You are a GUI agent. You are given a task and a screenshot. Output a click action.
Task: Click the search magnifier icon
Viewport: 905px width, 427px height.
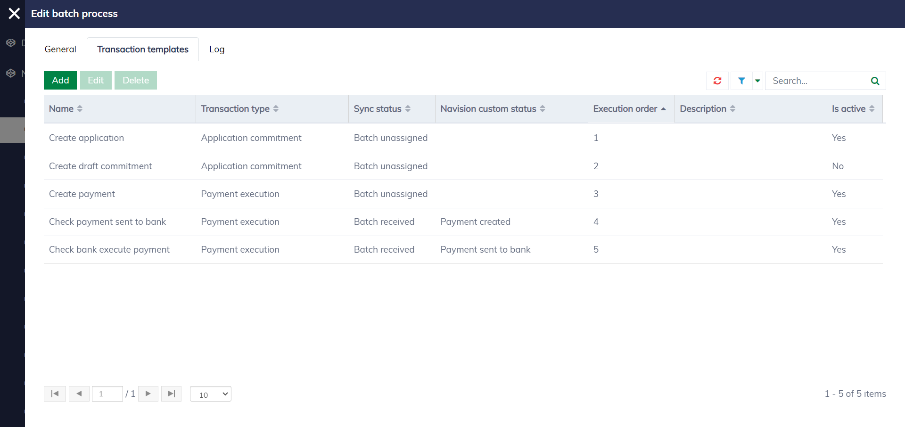point(875,81)
